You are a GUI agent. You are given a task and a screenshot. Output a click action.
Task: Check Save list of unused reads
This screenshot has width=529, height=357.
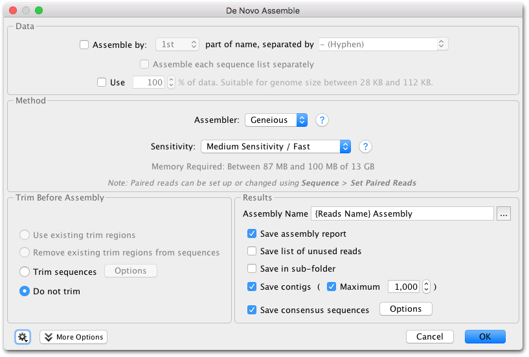(x=252, y=251)
